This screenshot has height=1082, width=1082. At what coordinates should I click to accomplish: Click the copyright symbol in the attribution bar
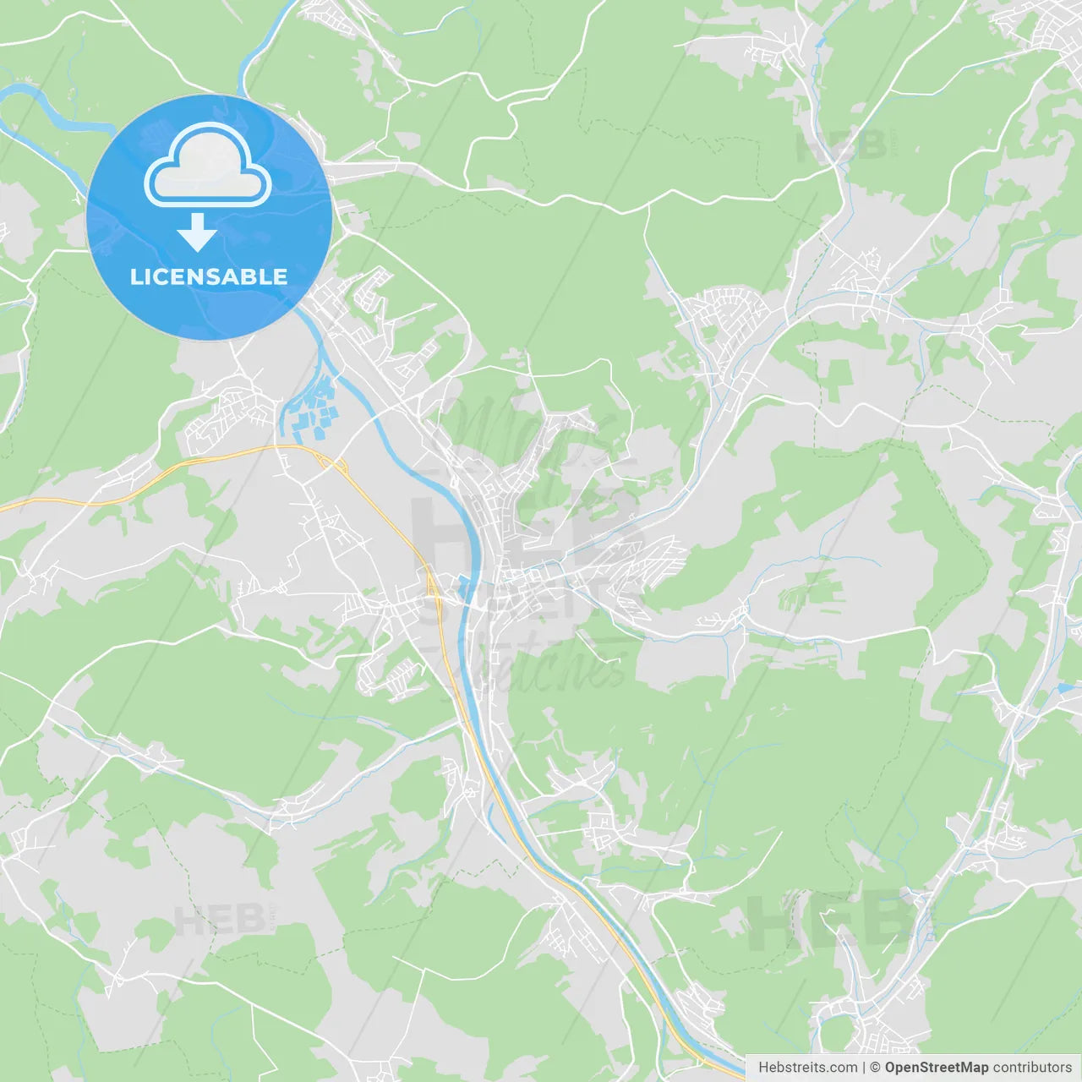point(875,1068)
